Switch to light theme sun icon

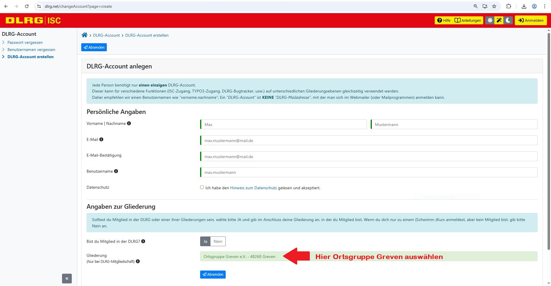[490, 20]
